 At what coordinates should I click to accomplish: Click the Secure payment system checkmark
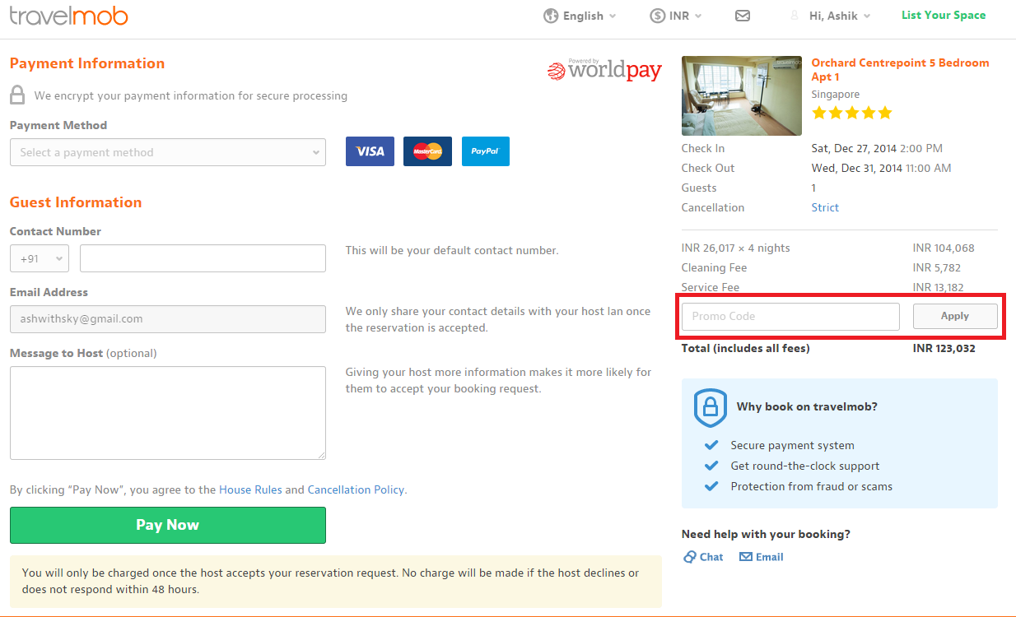[x=711, y=445]
